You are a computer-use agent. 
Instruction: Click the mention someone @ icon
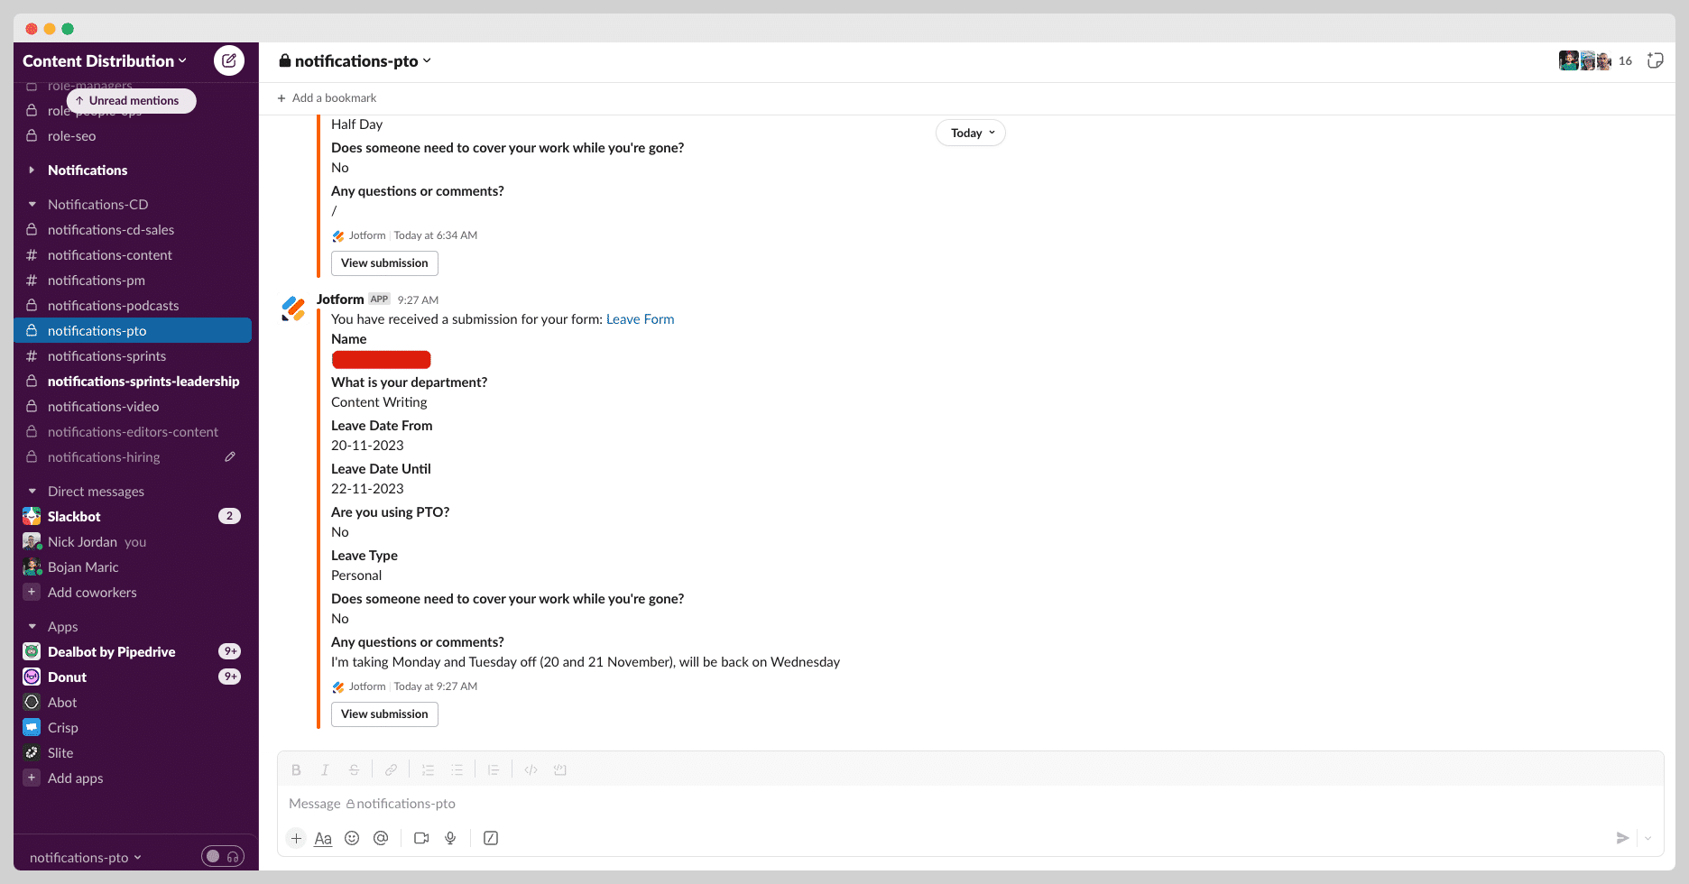381,838
